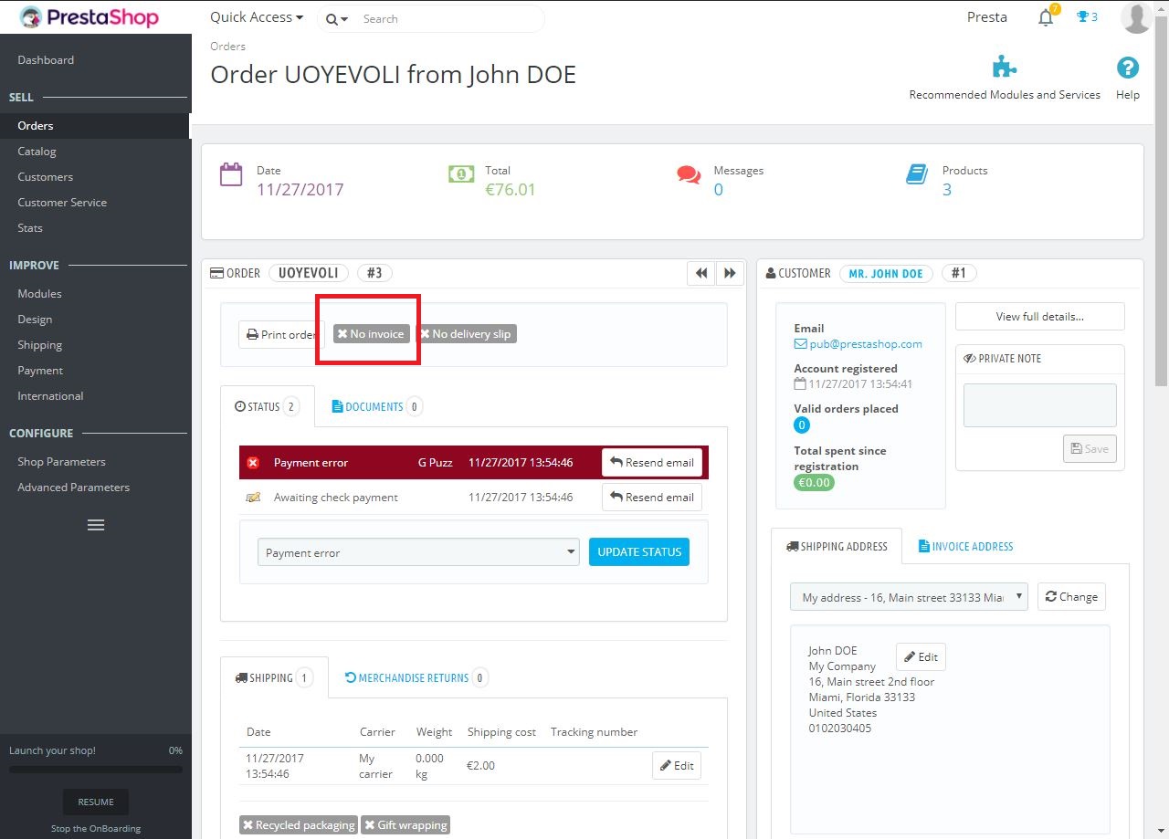Resend email for Awaiting check payment
Image resolution: width=1169 pixels, height=839 pixels.
(x=652, y=498)
